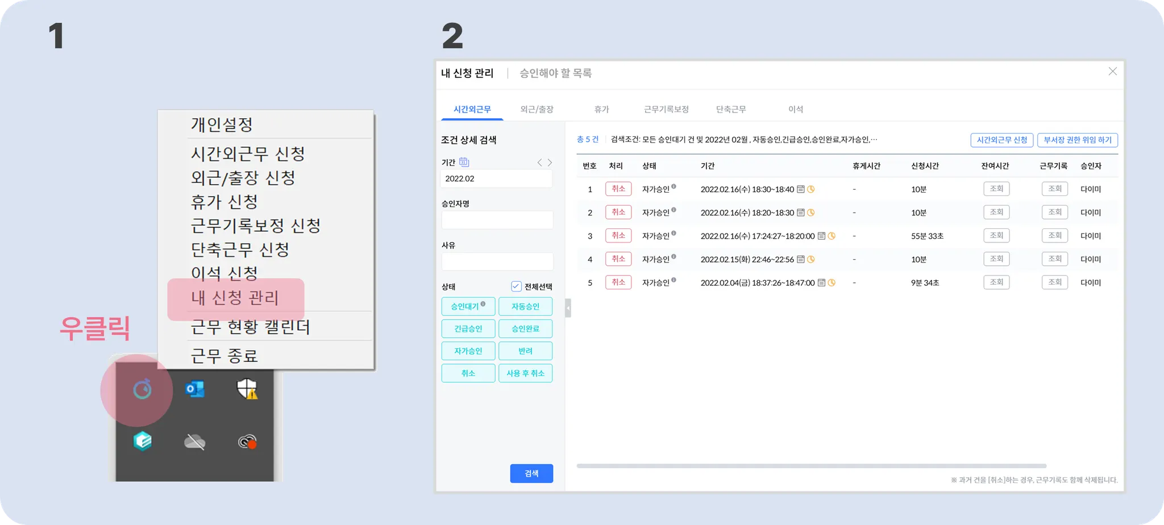Toggle the 사용 후 취소 status filter

click(526, 373)
